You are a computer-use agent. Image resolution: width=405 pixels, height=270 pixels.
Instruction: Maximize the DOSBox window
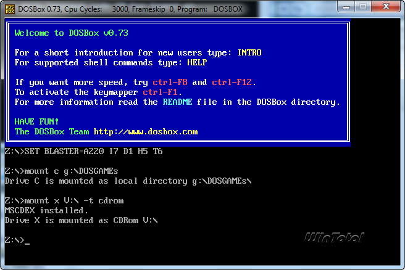click(x=363, y=6)
